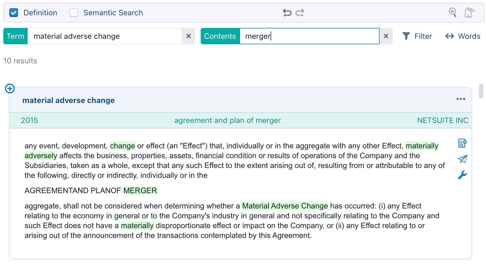The height and width of the screenshot is (265, 486).
Task: Click the results scrollbar thumb
Action: point(481,91)
